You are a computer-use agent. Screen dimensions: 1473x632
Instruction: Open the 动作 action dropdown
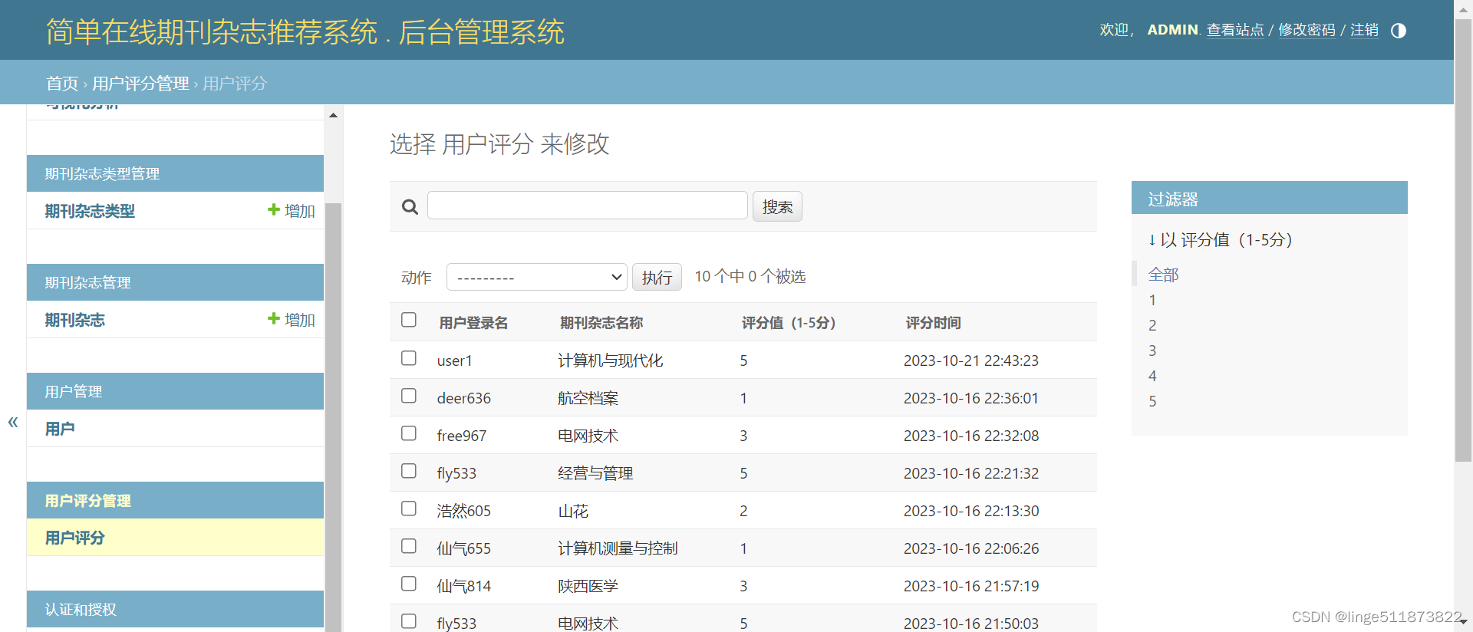point(537,277)
